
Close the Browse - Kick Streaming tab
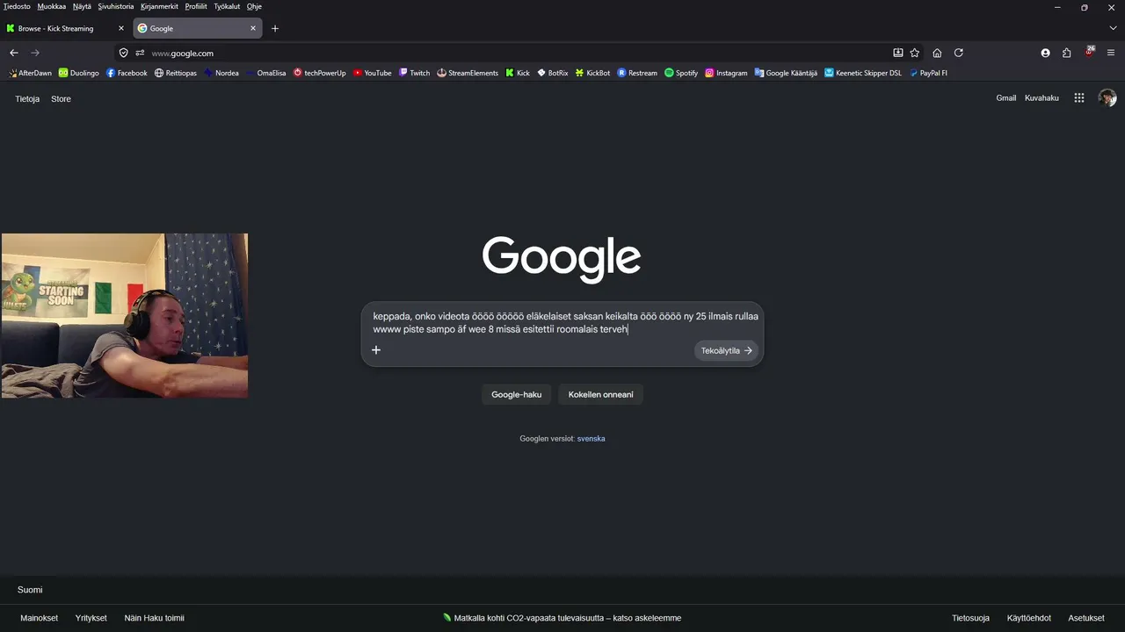(121, 28)
